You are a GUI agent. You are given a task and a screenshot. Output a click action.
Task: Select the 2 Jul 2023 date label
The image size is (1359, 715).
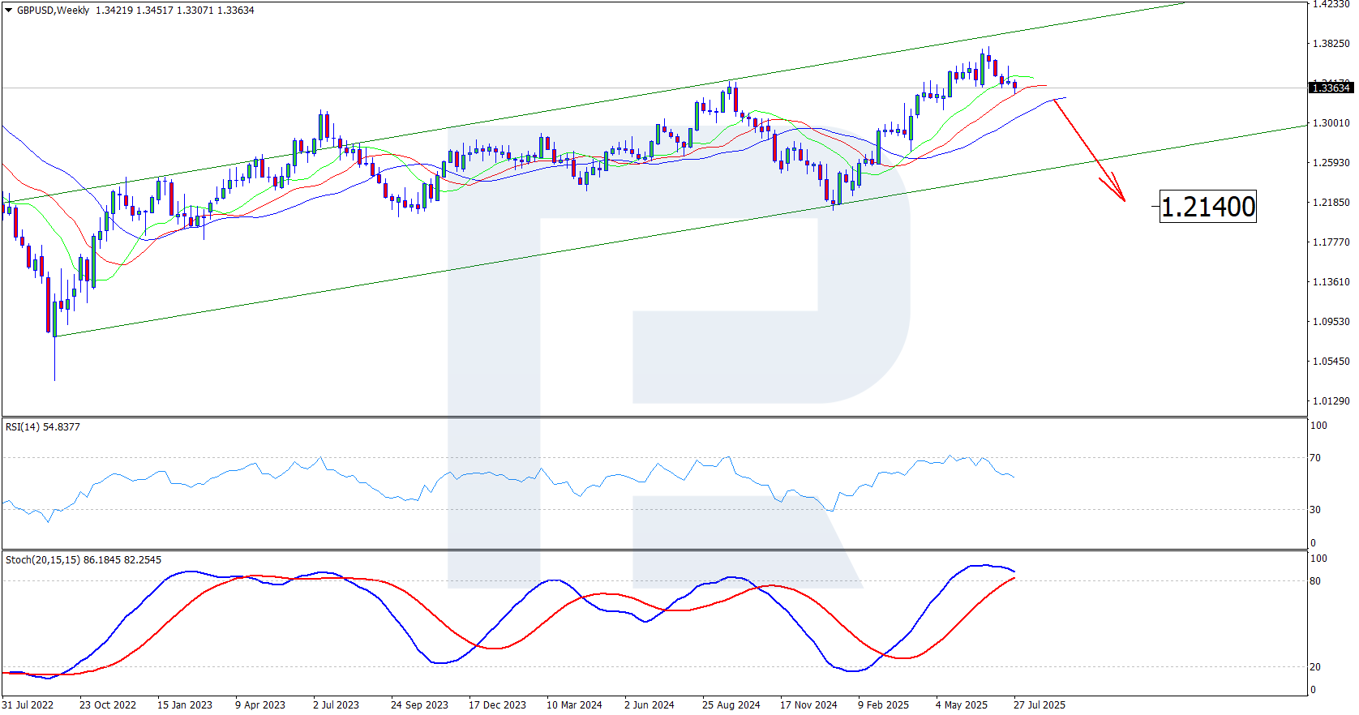point(336,704)
